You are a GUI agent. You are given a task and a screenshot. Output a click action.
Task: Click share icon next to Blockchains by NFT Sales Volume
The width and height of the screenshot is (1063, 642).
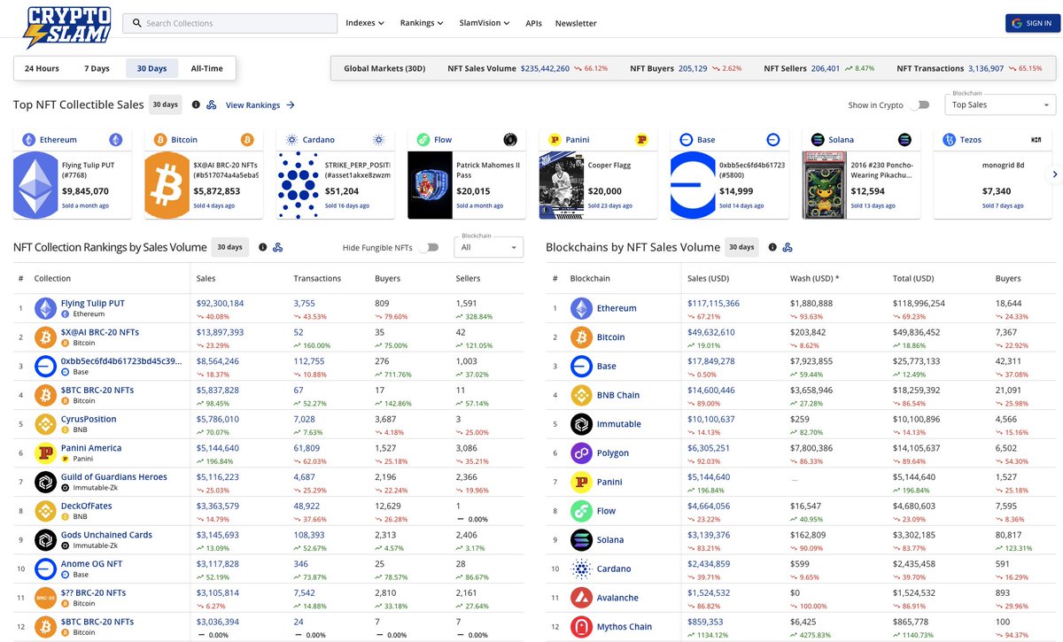pos(788,247)
